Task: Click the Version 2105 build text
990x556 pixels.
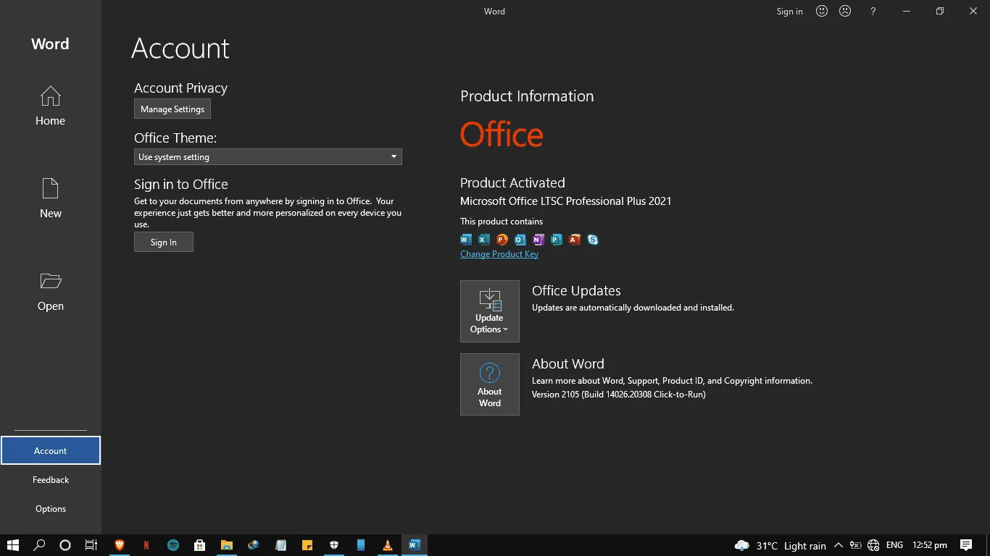Action: 619,395
